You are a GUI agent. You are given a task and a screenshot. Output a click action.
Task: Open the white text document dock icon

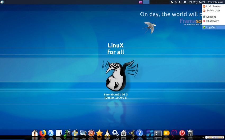coord(59,133)
